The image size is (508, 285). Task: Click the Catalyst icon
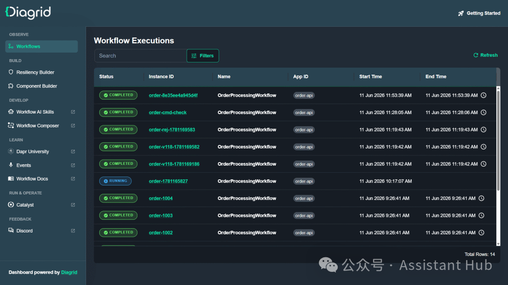click(11, 204)
